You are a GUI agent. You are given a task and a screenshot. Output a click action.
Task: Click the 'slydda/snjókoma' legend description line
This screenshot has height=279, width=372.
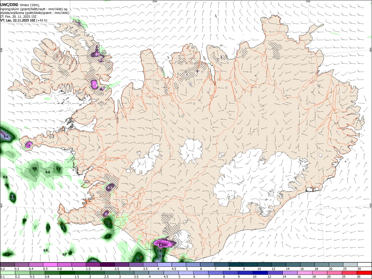tap(35, 13)
